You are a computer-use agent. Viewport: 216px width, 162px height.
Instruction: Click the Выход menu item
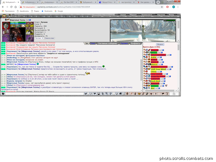tap(171, 14)
